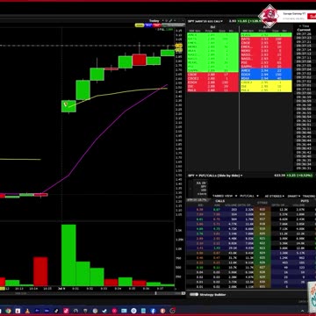
Task: Open the Today timeframe dropdown on chart
Action: coord(154,20)
